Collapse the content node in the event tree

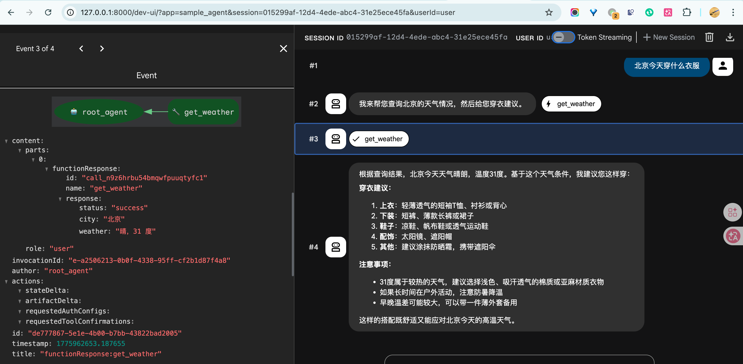pos(6,141)
